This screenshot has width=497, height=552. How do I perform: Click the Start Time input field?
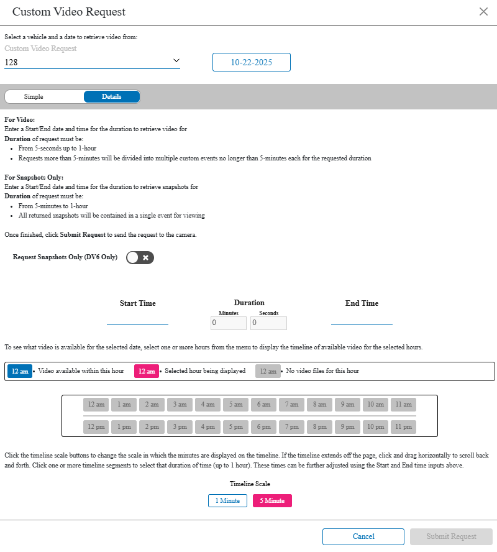tap(137, 318)
